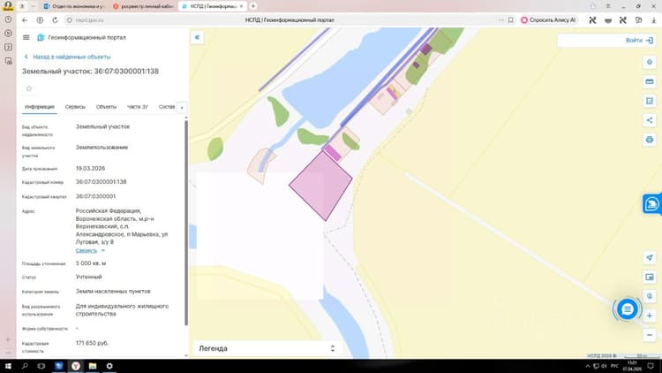Open the Части ЗУ tab
Viewport: 662px width, 373px height.
point(137,107)
